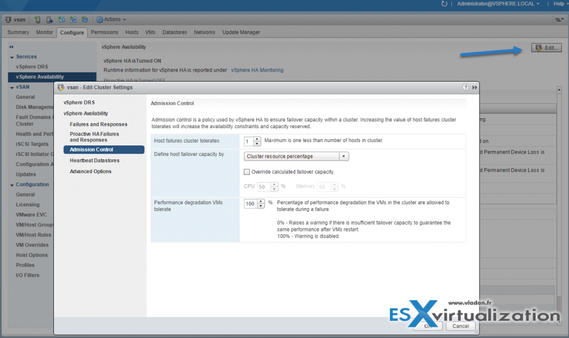
Task: Click the refresh icon in top bar
Action: pyautogui.click(x=444, y=4)
